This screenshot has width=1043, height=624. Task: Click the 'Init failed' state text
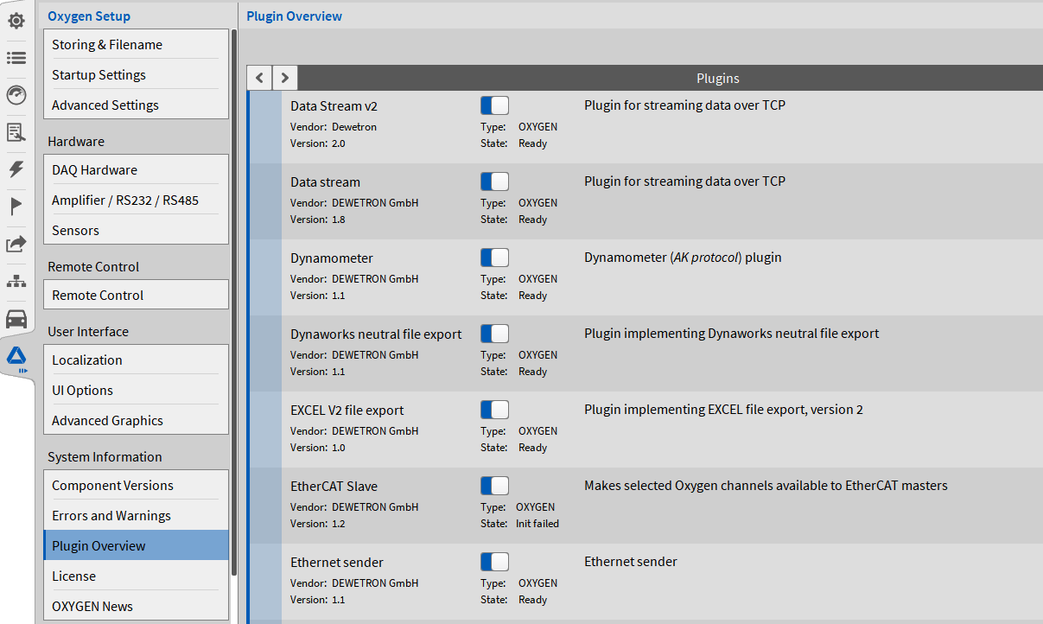click(x=537, y=524)
